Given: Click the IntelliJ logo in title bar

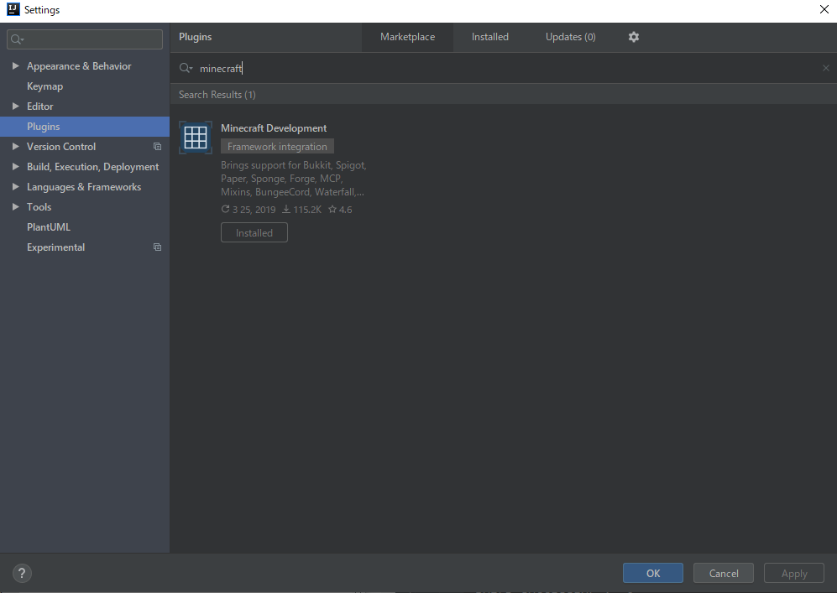Looking at the screenshot, I should pos(13,9).
